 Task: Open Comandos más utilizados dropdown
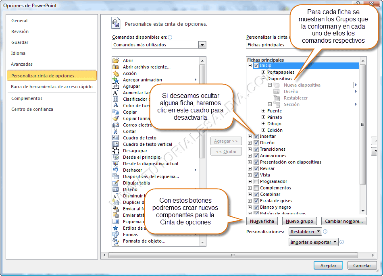tap(202, 45)
